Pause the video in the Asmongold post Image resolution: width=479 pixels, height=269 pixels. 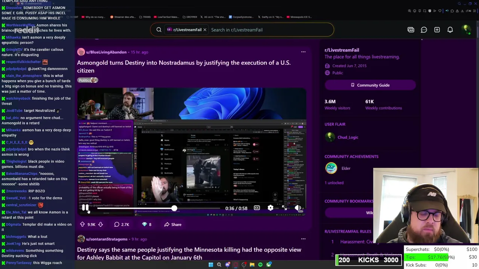[x=85, y=208]
